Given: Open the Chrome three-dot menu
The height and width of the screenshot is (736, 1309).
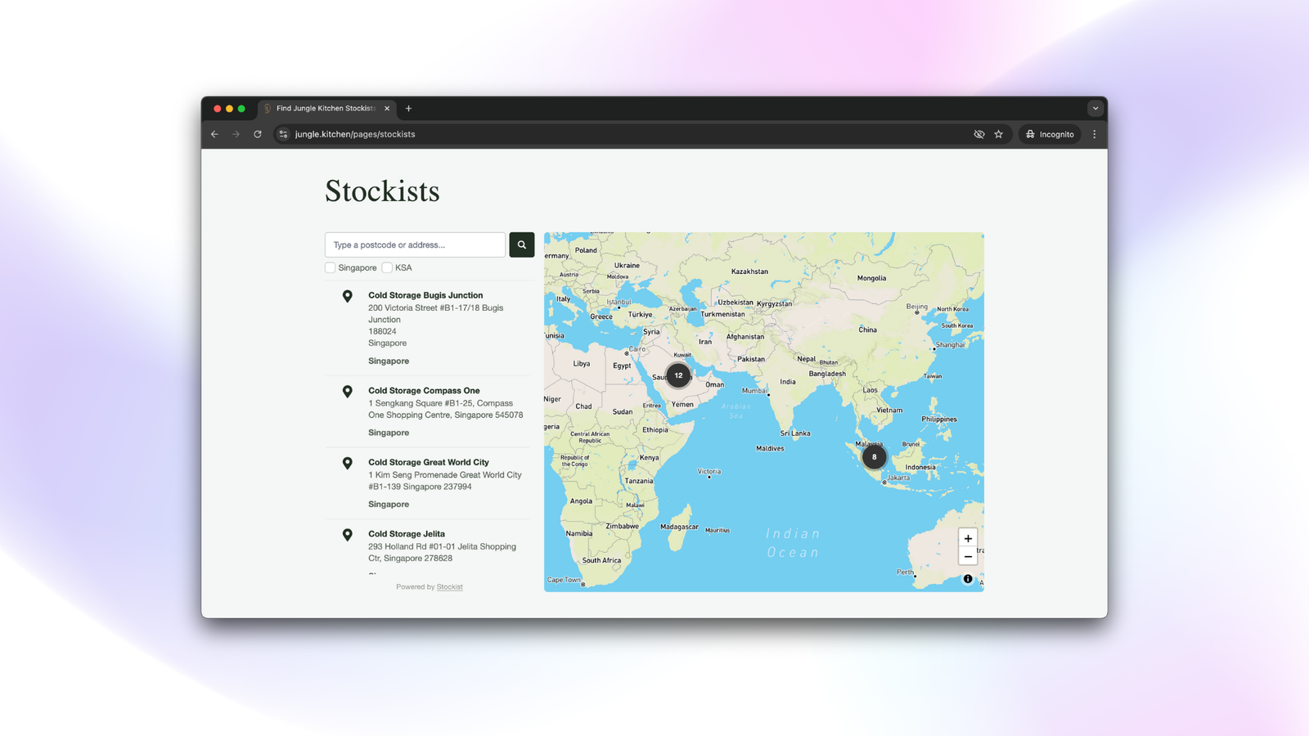Looking at the screenshot, I should 1094,134.
